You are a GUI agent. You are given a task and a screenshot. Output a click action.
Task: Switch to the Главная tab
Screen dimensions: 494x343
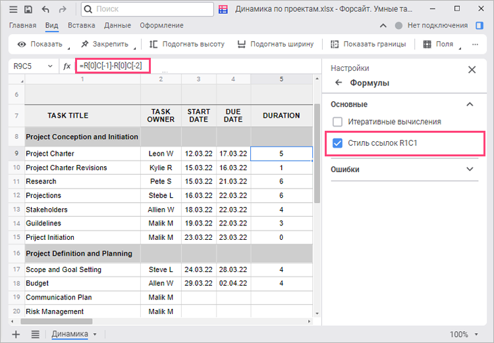pos(22,26)
